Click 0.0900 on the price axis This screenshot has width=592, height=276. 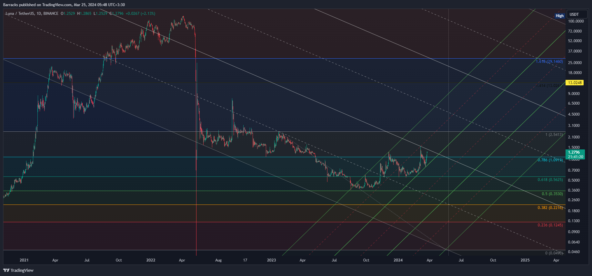(x=574, y=232)
